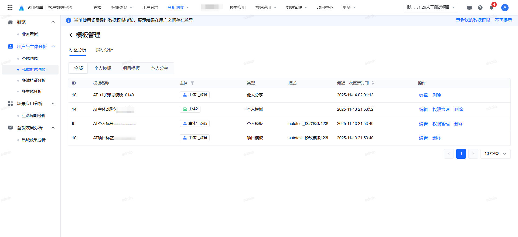Image resolution: width=518 pixels, height=237 pixels.
Task: Sort by 最近一次更新时间 column arrows
Action: [x=373, y=83]
